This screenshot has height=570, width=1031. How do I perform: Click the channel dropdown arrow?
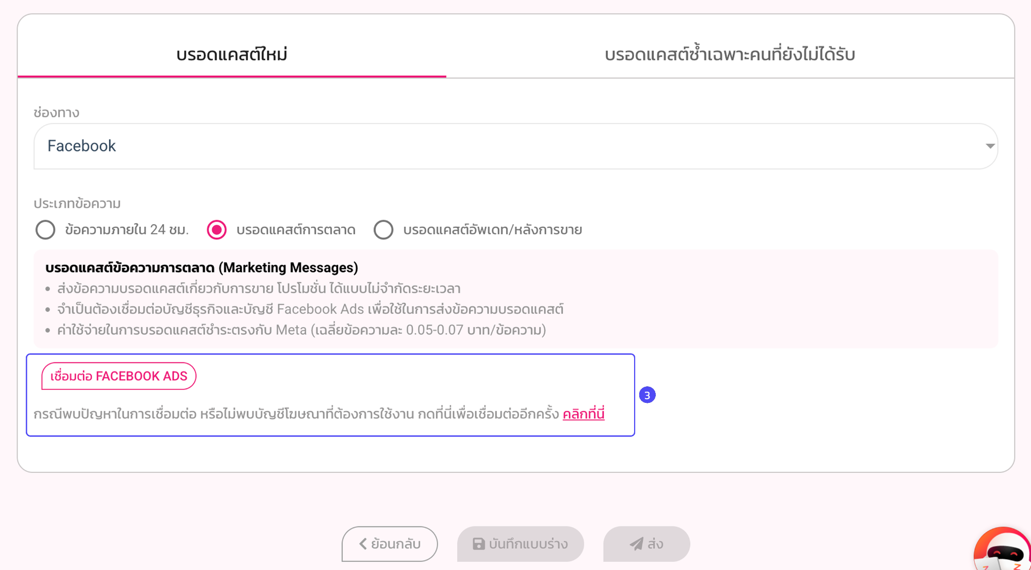(990, 146)
